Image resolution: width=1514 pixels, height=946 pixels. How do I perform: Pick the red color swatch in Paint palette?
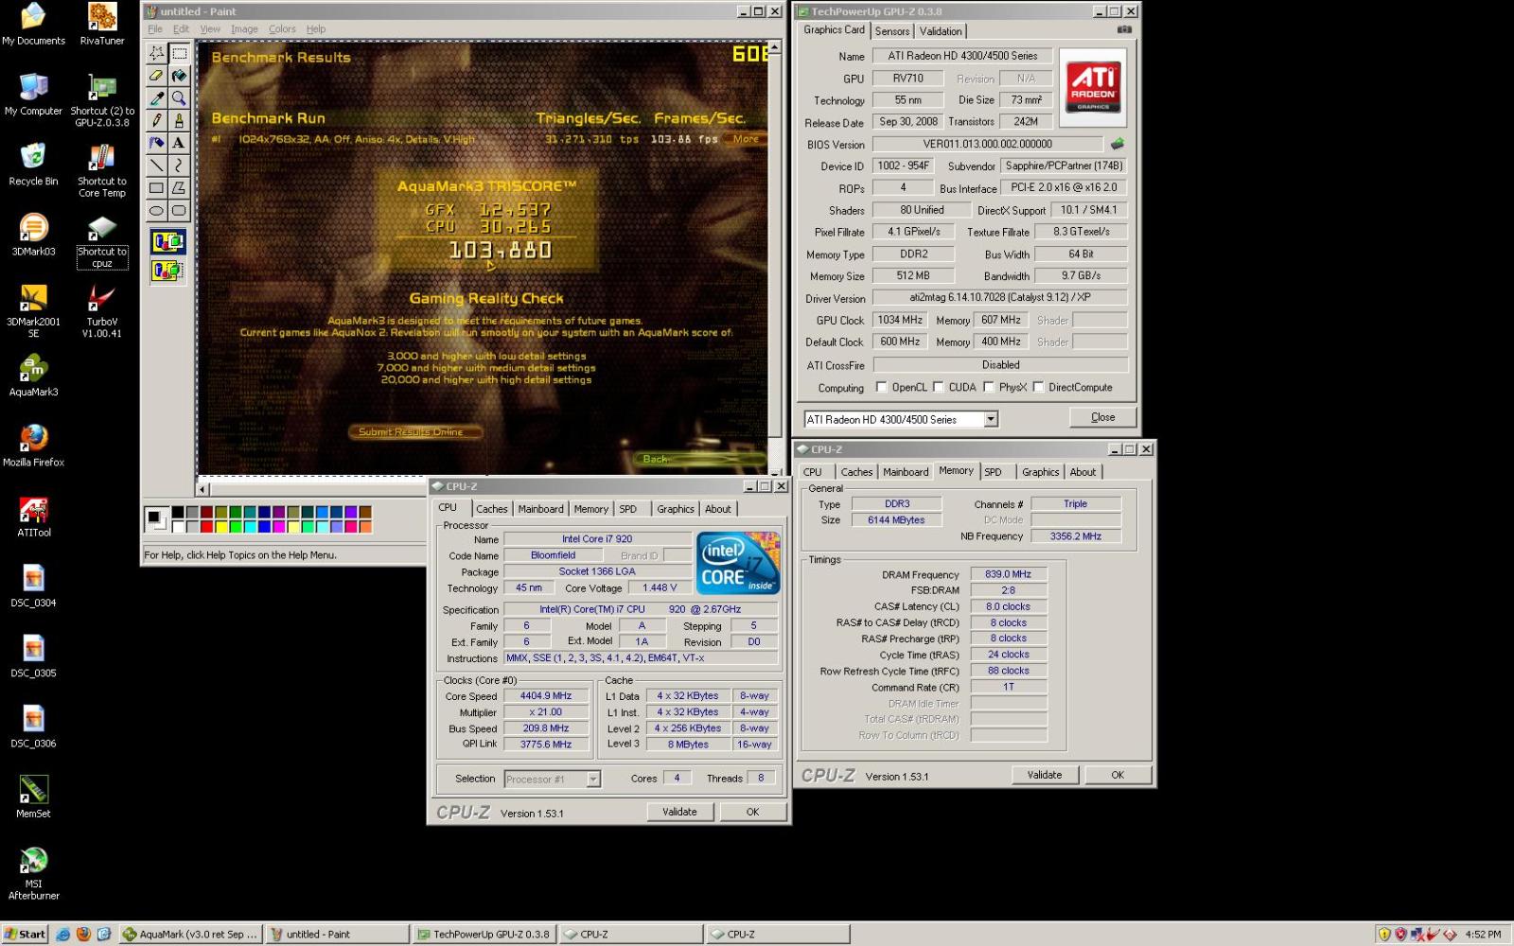(205, 527)
